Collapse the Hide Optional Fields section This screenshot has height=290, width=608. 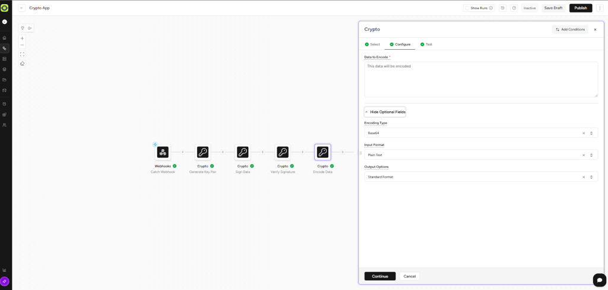(x=385, y=112)
